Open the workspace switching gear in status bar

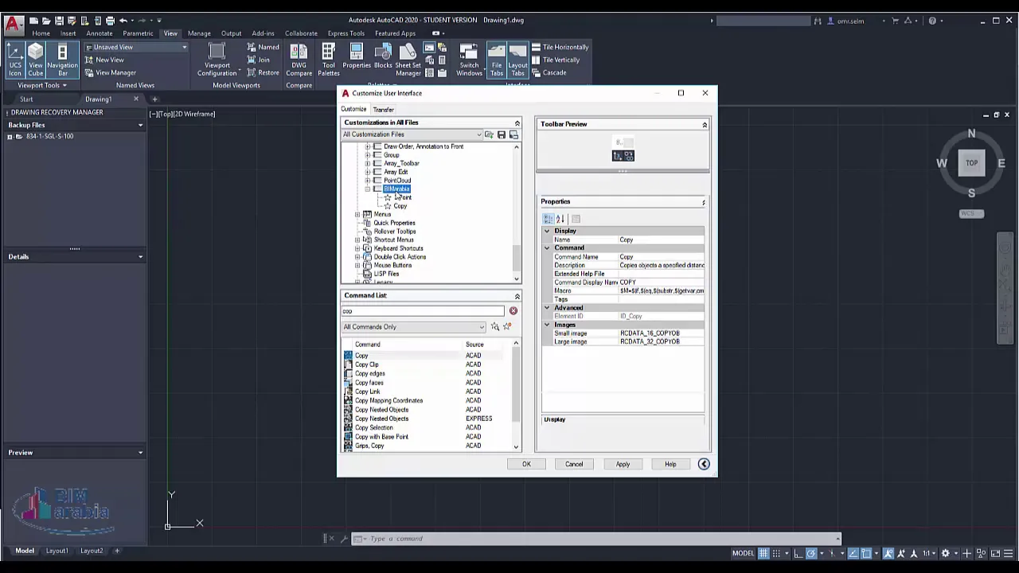(946, 553)
